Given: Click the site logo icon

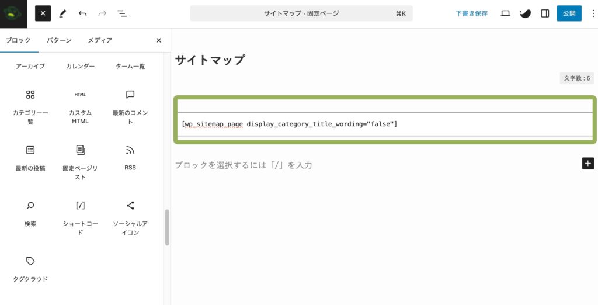Looking at the screenshot, I should (x=13, y=14).
